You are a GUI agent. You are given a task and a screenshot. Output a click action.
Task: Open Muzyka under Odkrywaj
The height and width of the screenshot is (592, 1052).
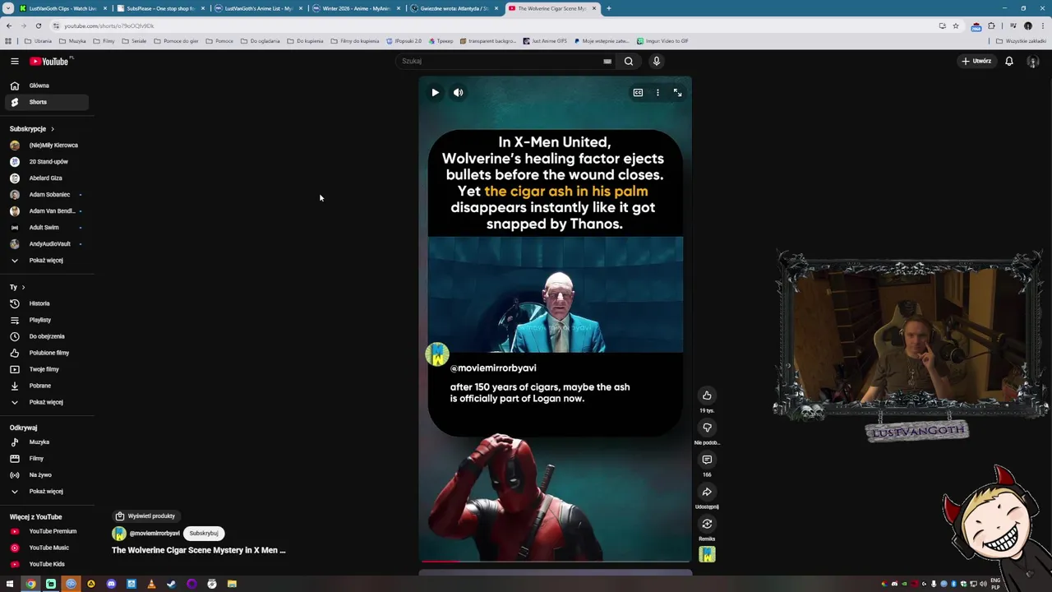(x=46, y=442)
